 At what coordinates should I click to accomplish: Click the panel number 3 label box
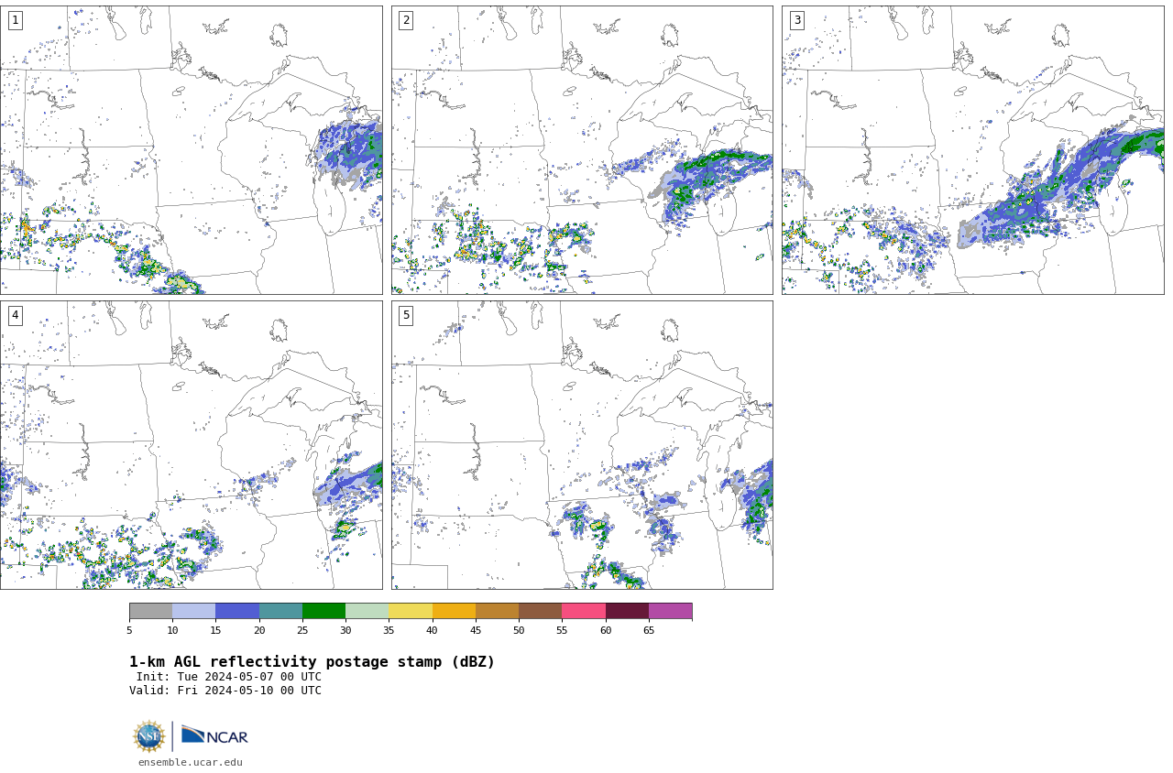click(797, 20)
